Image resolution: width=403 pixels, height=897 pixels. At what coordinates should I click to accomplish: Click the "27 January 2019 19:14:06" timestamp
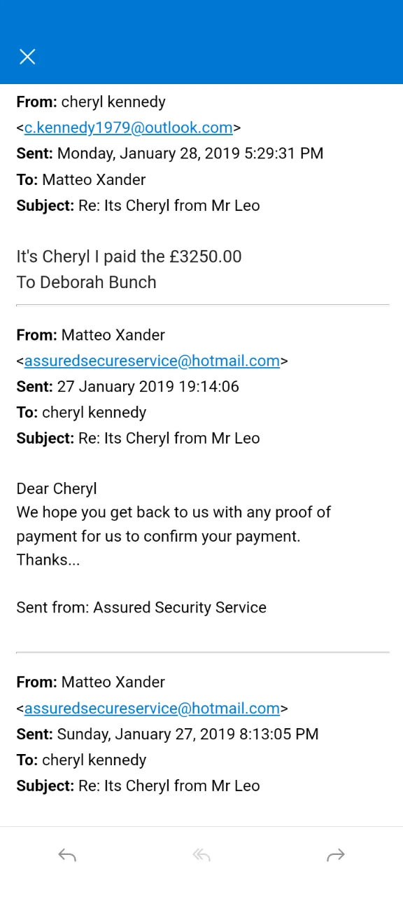148,386
